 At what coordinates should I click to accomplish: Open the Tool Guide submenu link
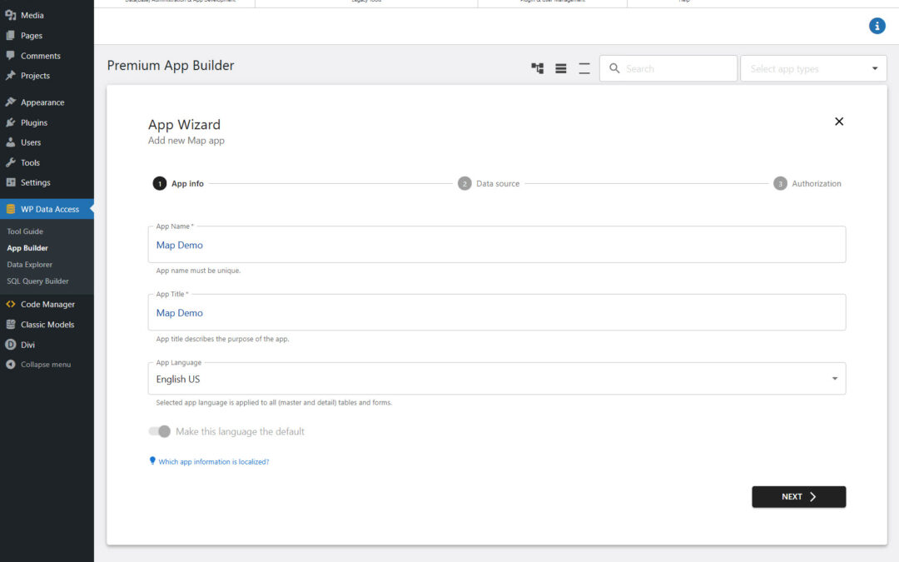(25, 231)
